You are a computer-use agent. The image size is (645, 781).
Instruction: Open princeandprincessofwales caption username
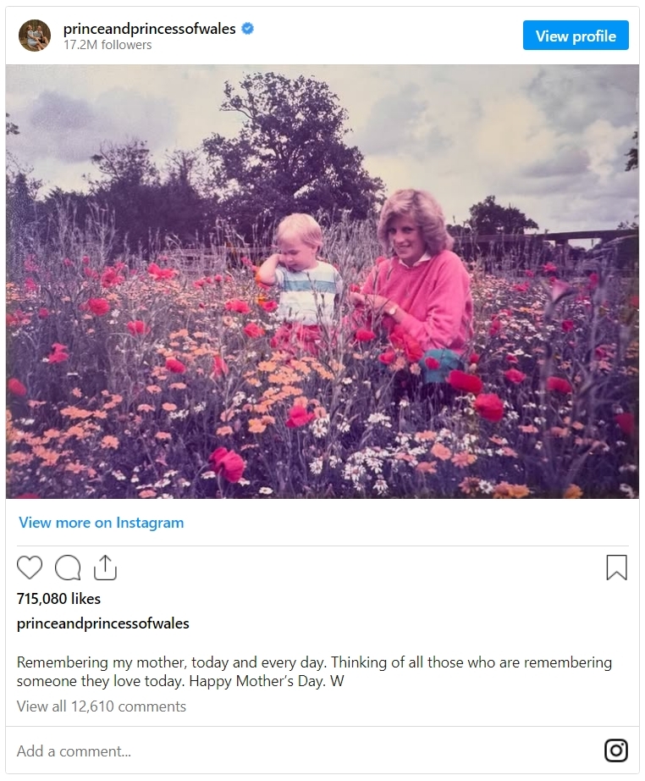click(x=103, y=623)
